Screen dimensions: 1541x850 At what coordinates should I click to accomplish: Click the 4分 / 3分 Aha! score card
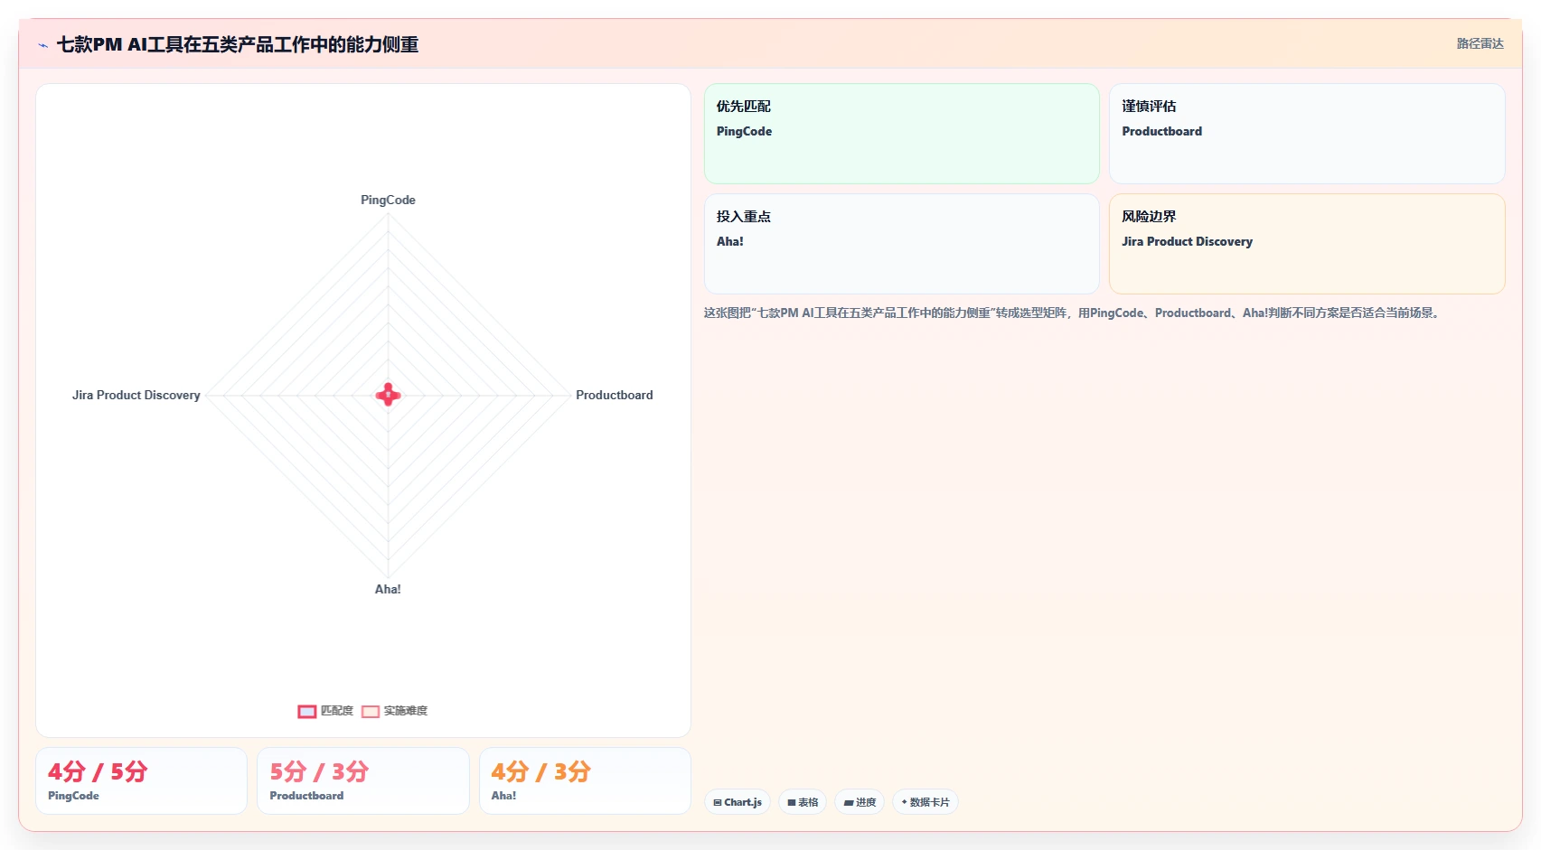click(x=585, y=780)
